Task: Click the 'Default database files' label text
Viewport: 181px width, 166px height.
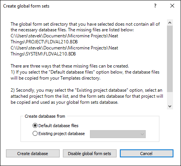Action: (x=58, y=126)
